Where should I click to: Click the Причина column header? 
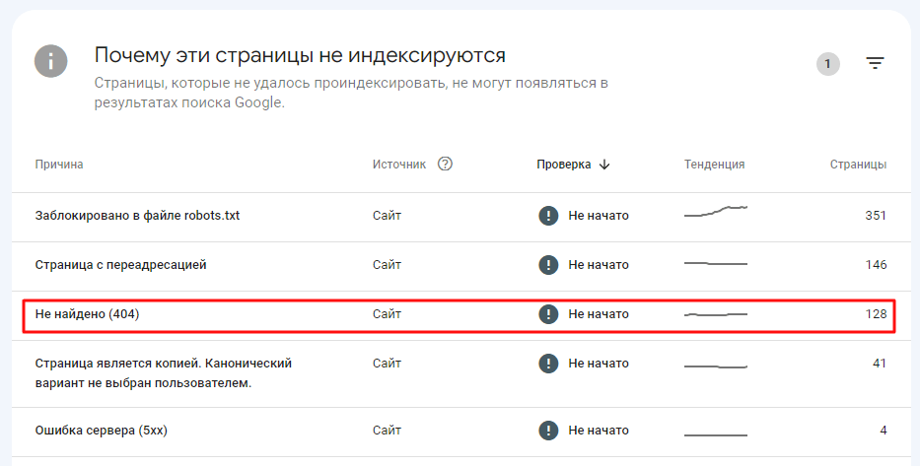[59, 165]
